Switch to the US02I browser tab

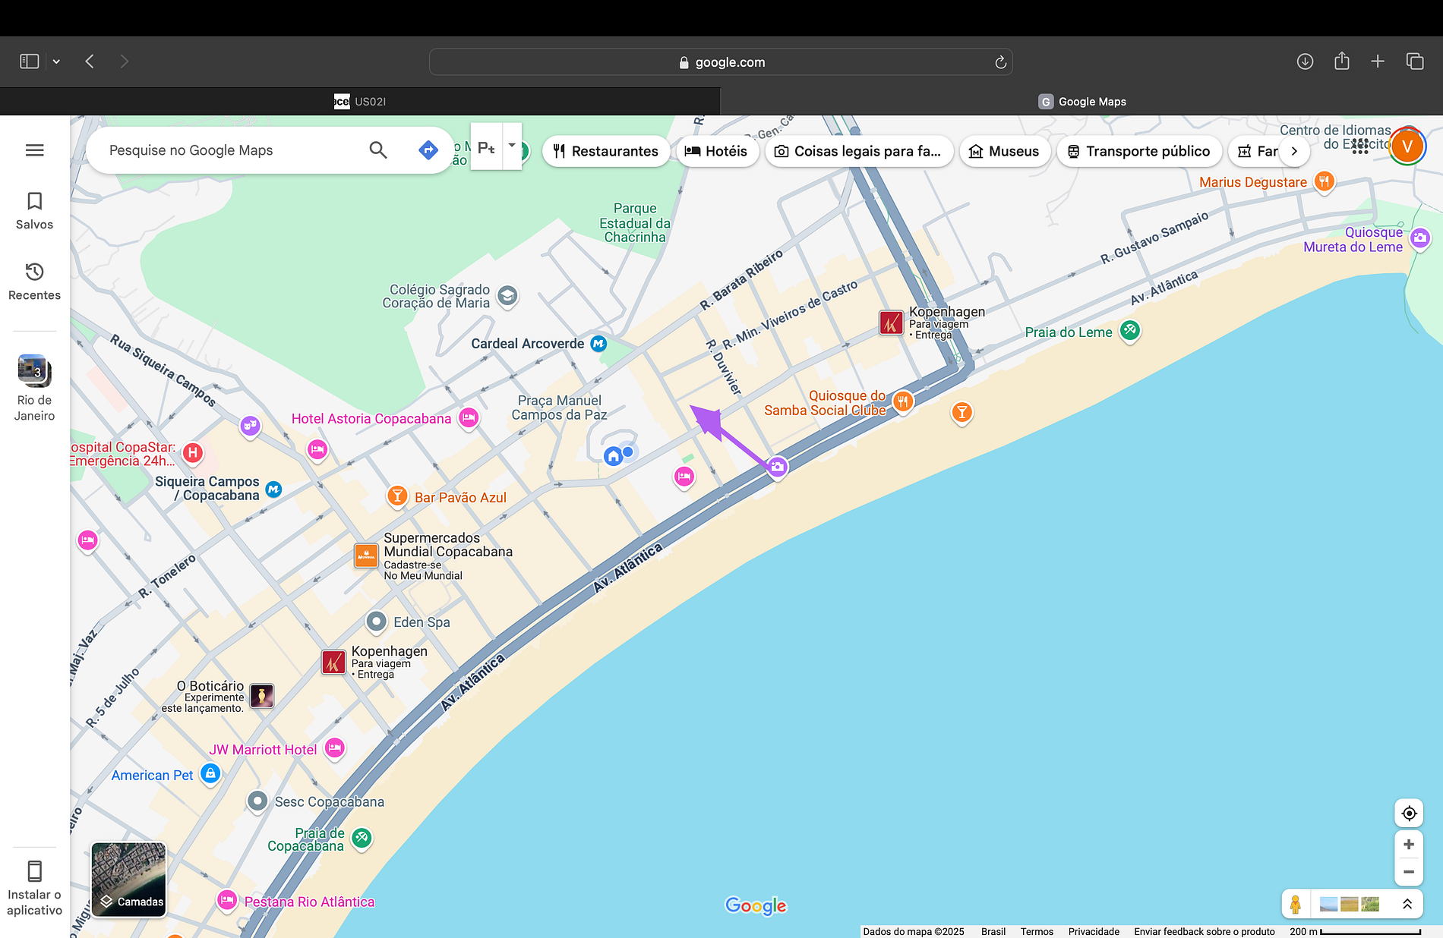(360, 102)
